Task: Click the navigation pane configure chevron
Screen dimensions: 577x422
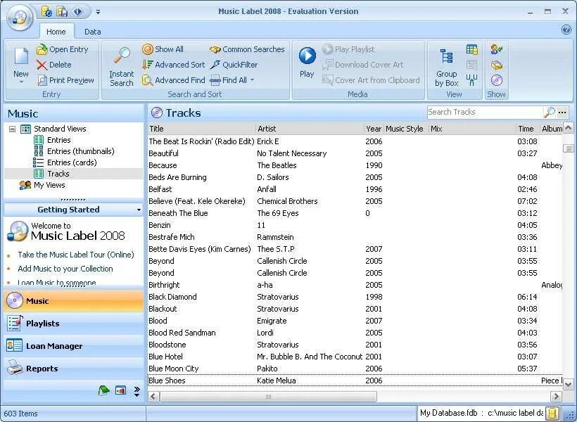Action: click(x=137, y=391)
